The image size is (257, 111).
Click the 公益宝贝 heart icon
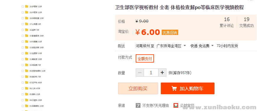(x=176, y=105)
